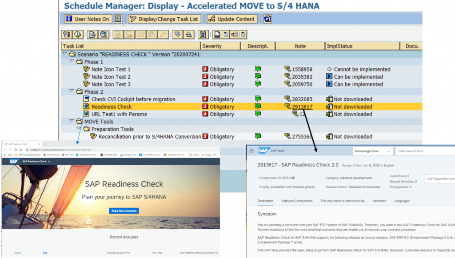The height and width of the screenshot is (258, 455).
Task: Click the SAP Note/KBA Number field
Action: point(439,179)
